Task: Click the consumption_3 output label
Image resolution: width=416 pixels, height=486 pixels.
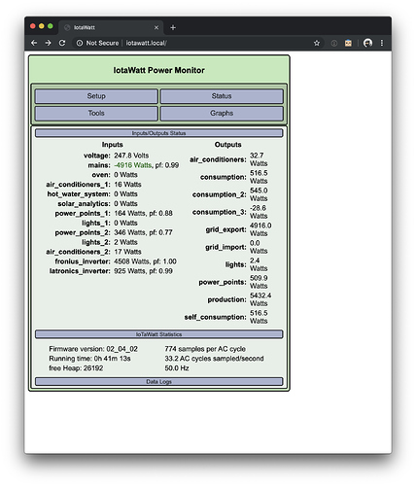Action: (220, 212)
